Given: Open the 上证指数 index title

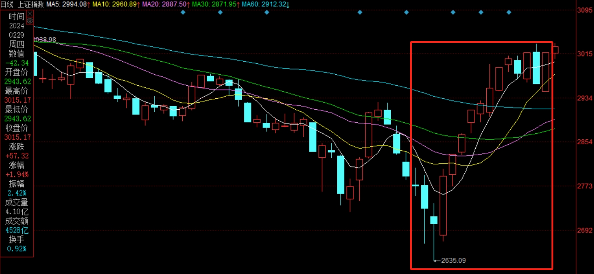Looking at the screenshot, I should point(31,4).
